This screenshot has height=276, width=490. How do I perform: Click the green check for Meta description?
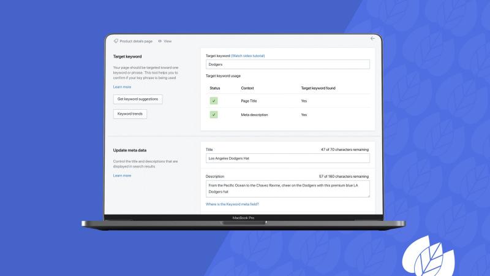point(214,115)
